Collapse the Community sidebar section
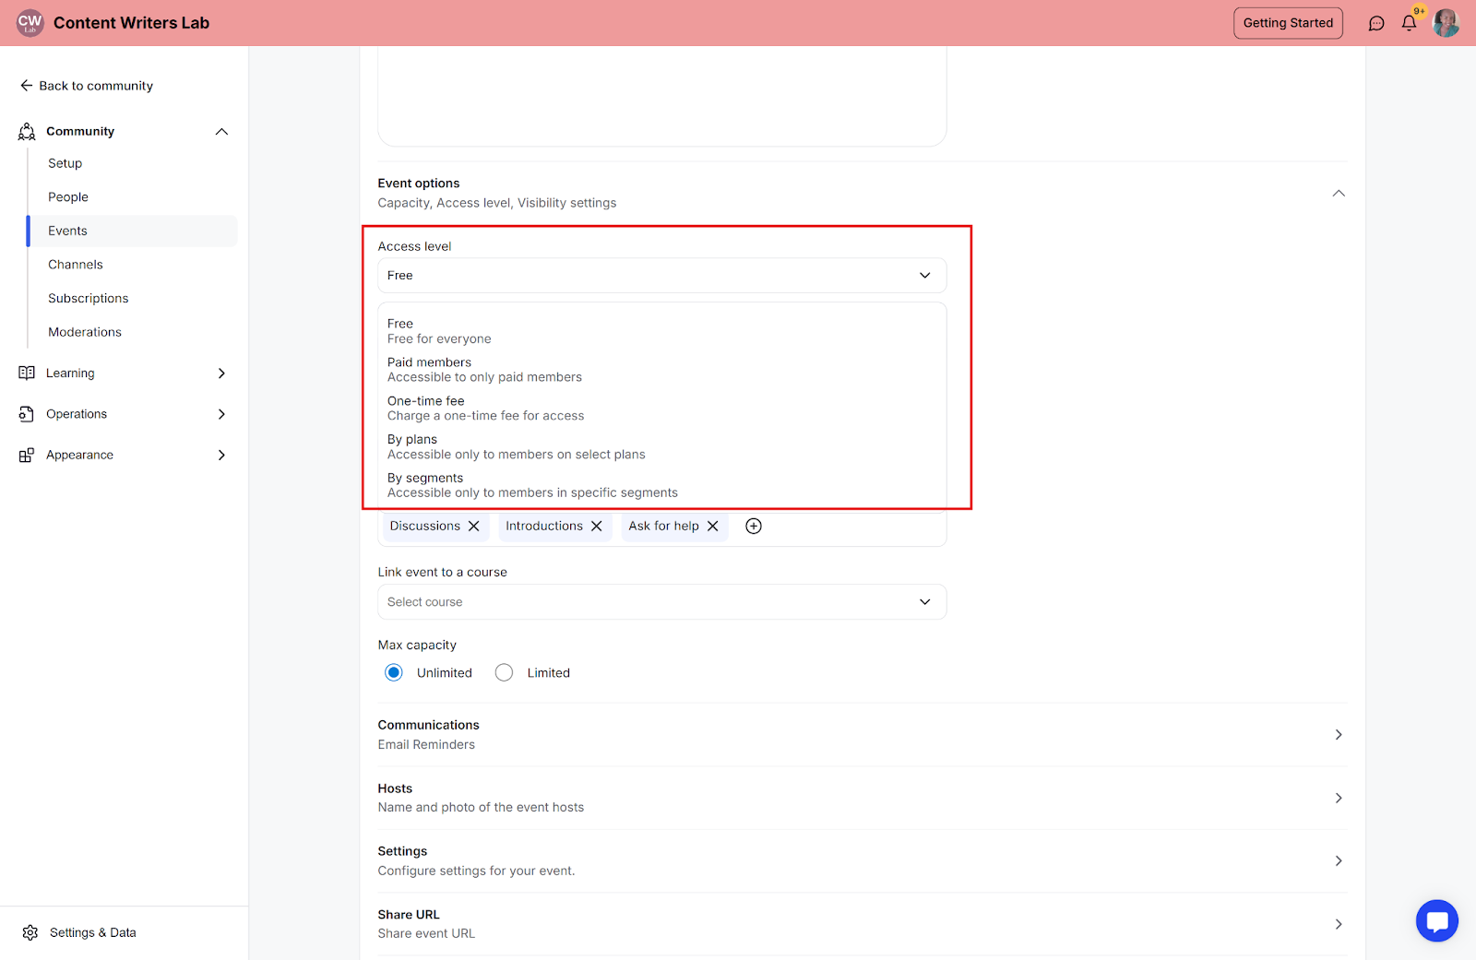Screen dimensions: 1476x960 (221, 132)
